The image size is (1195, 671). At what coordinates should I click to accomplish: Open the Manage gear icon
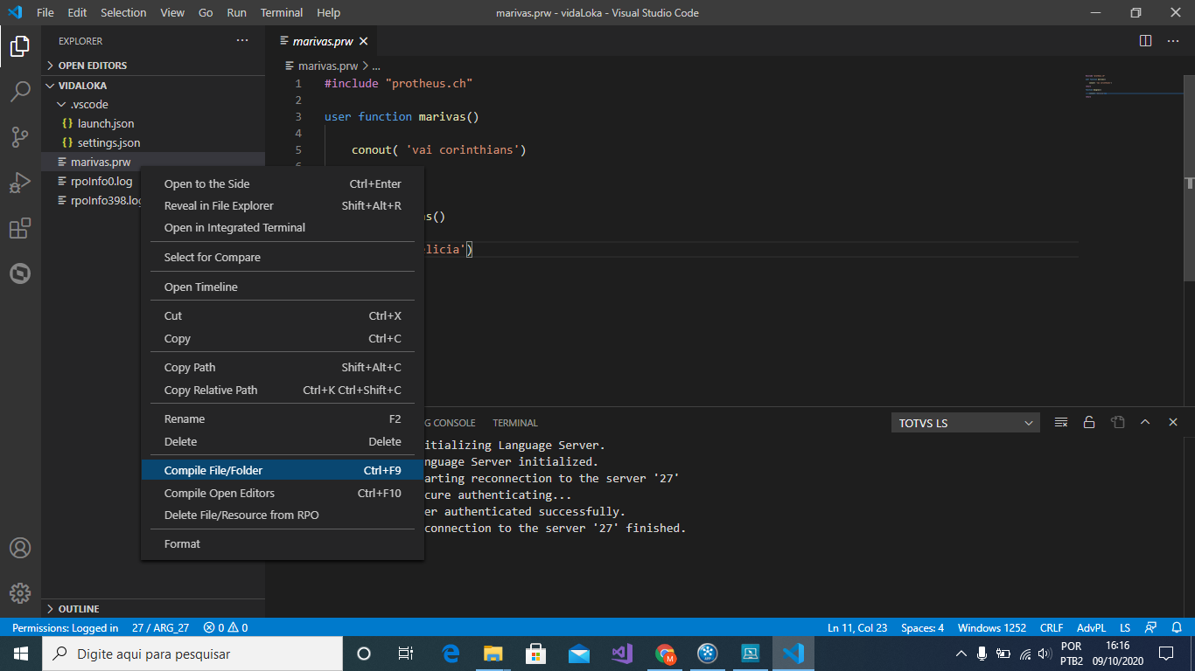(x=20, y=593)
